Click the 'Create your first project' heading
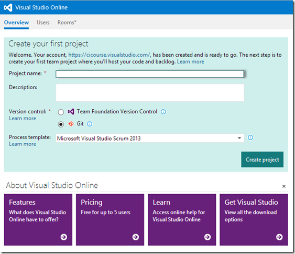The width and height of the screenshot is (295, 254). [48, 44]
